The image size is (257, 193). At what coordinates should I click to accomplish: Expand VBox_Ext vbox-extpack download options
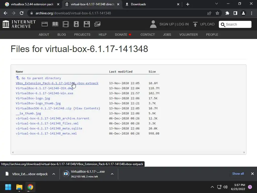click(x=54, y=174)
